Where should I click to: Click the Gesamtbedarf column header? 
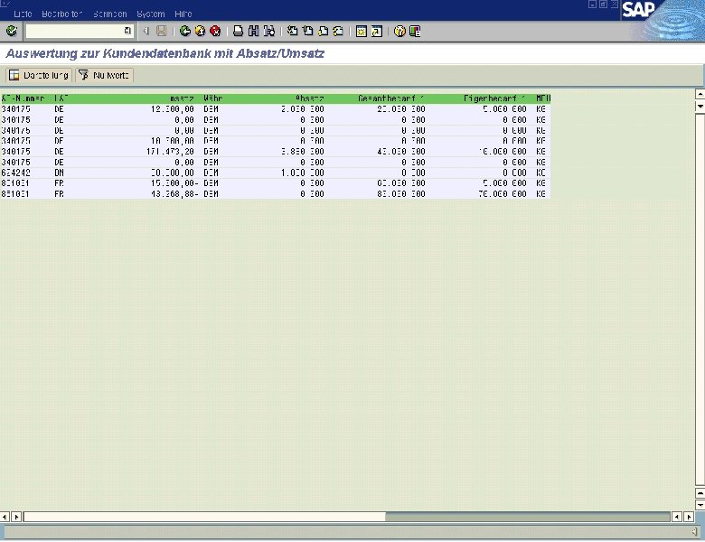point(390,98)
